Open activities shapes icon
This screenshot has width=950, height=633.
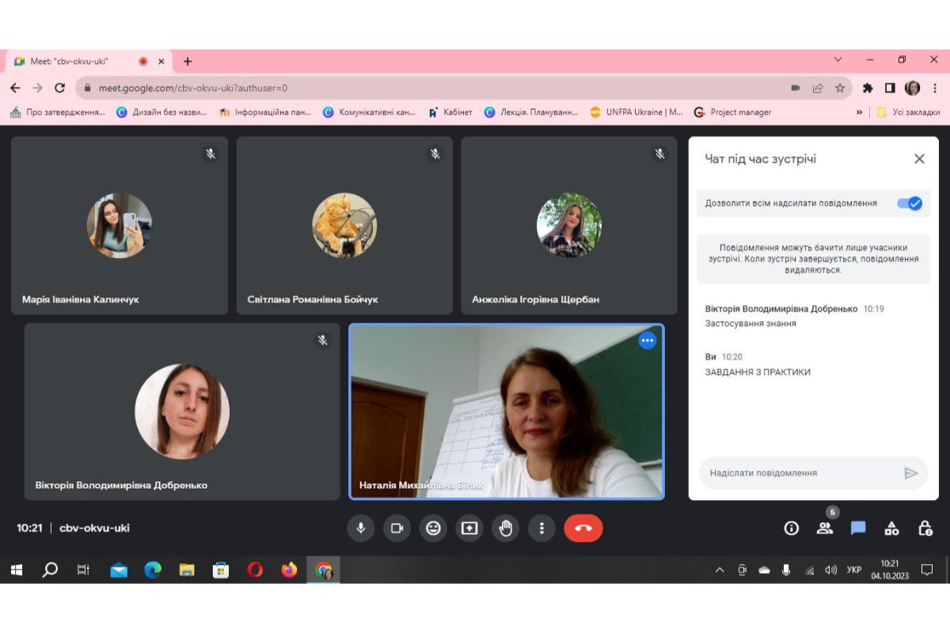891,529
